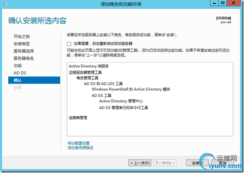Go to 开始之前 step in sidebar
Screen dimensions: 244x173
click(22, 37)
